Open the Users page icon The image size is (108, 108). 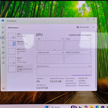(x=3, y=53)
